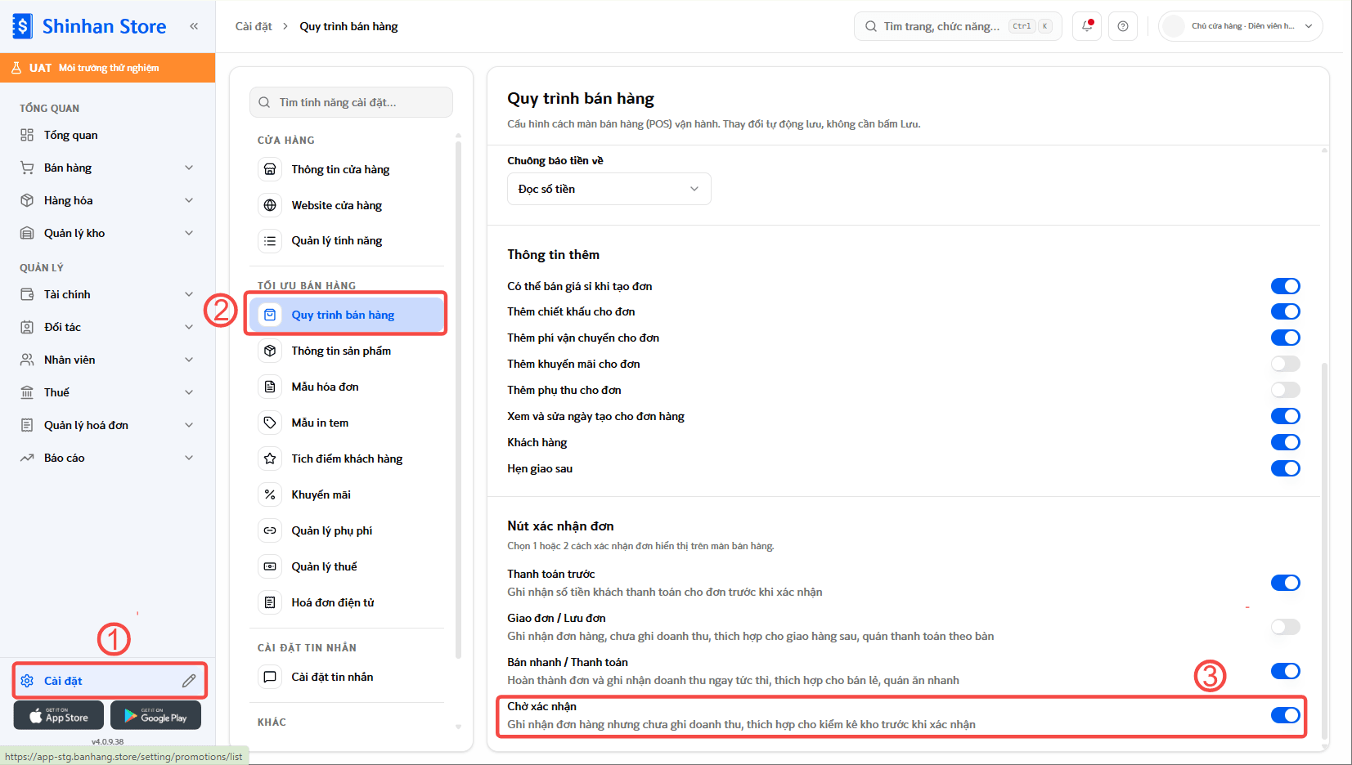The width and height of the screenshot is (1352, 765).
Task: Open the Cài đặt sidebar item
Action: click(110, 681)
